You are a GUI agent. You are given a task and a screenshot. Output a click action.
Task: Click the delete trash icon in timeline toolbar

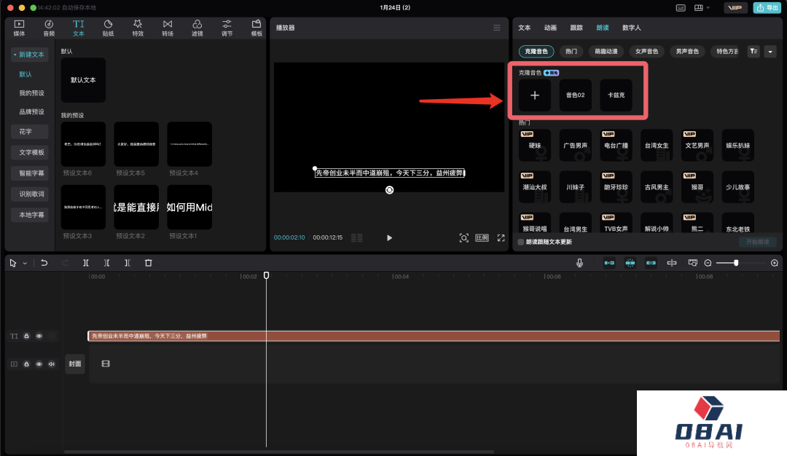pos(148,263)
